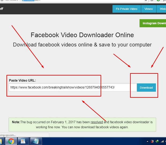Show hidden system tray icons arrow
The height and width of the screenshot is (145, 166).
tap(148, 142)
